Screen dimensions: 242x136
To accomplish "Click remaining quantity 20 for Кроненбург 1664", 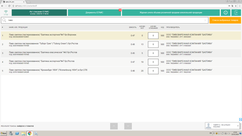I will click(x=142, y=71).
